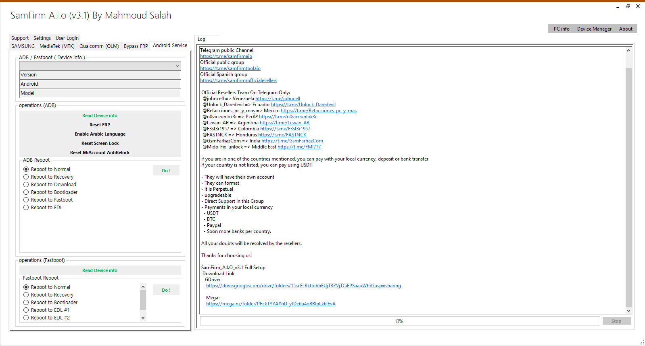645x346 pixels.
Task: Select Fastboot Reboot to Normal option
Action: (x=47, y=287)
